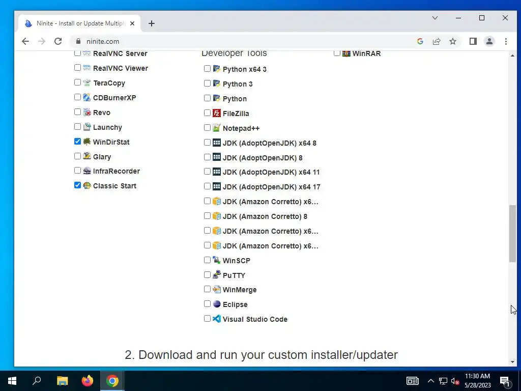521x391 pixels.
Task: Click the PuTTY icon
Action: point(217,274)
